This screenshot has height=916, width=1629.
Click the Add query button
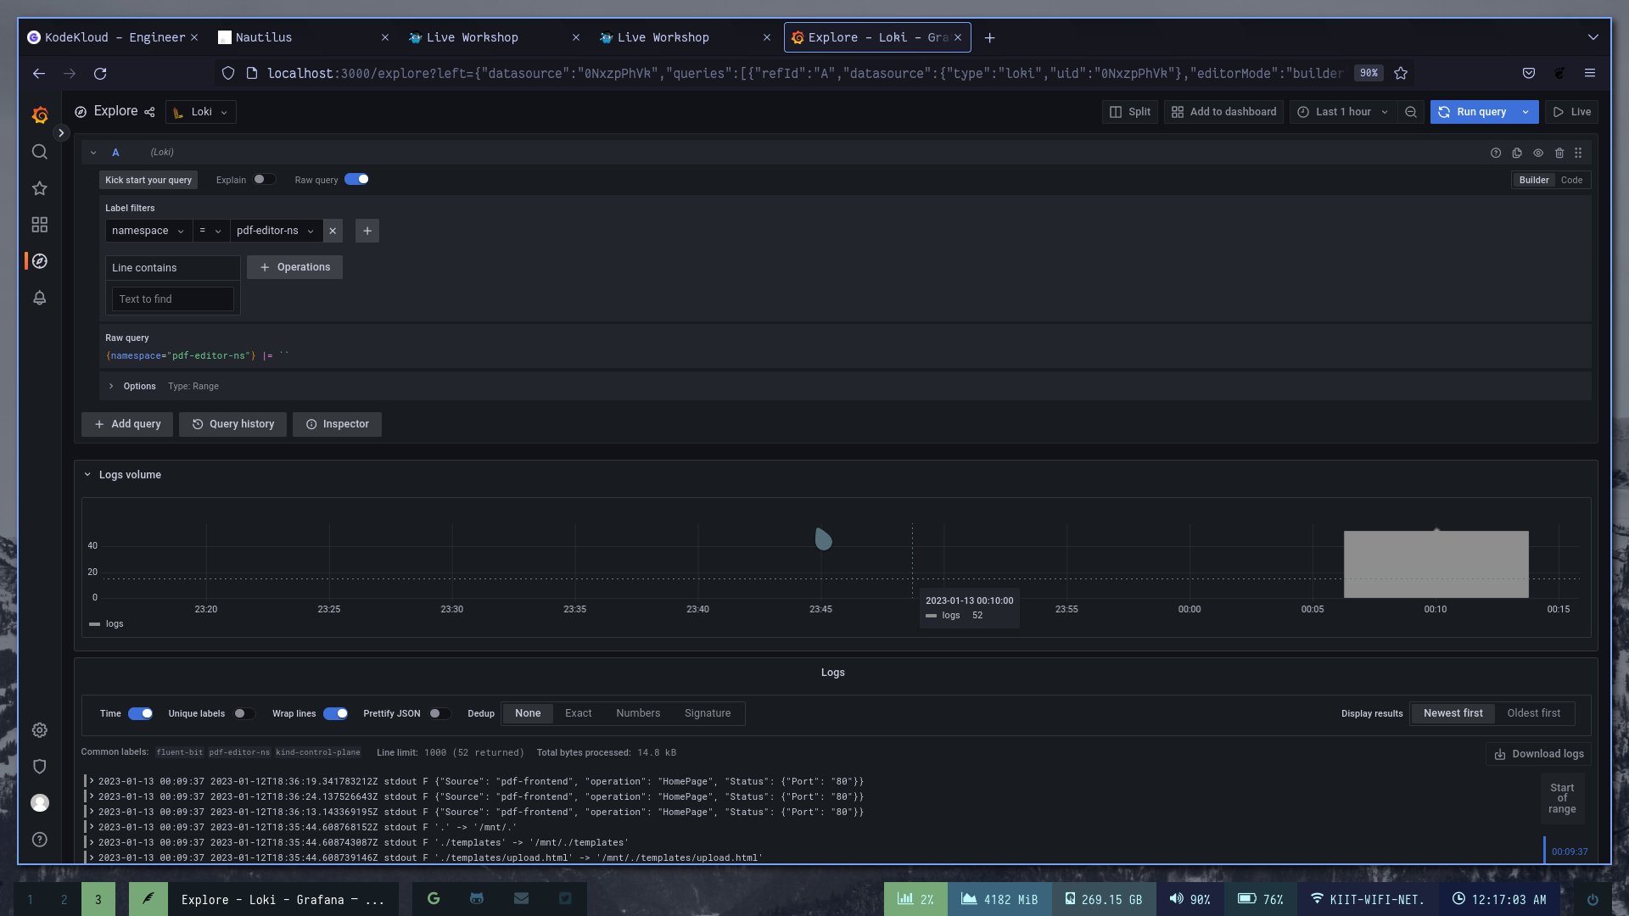point(127,424)
